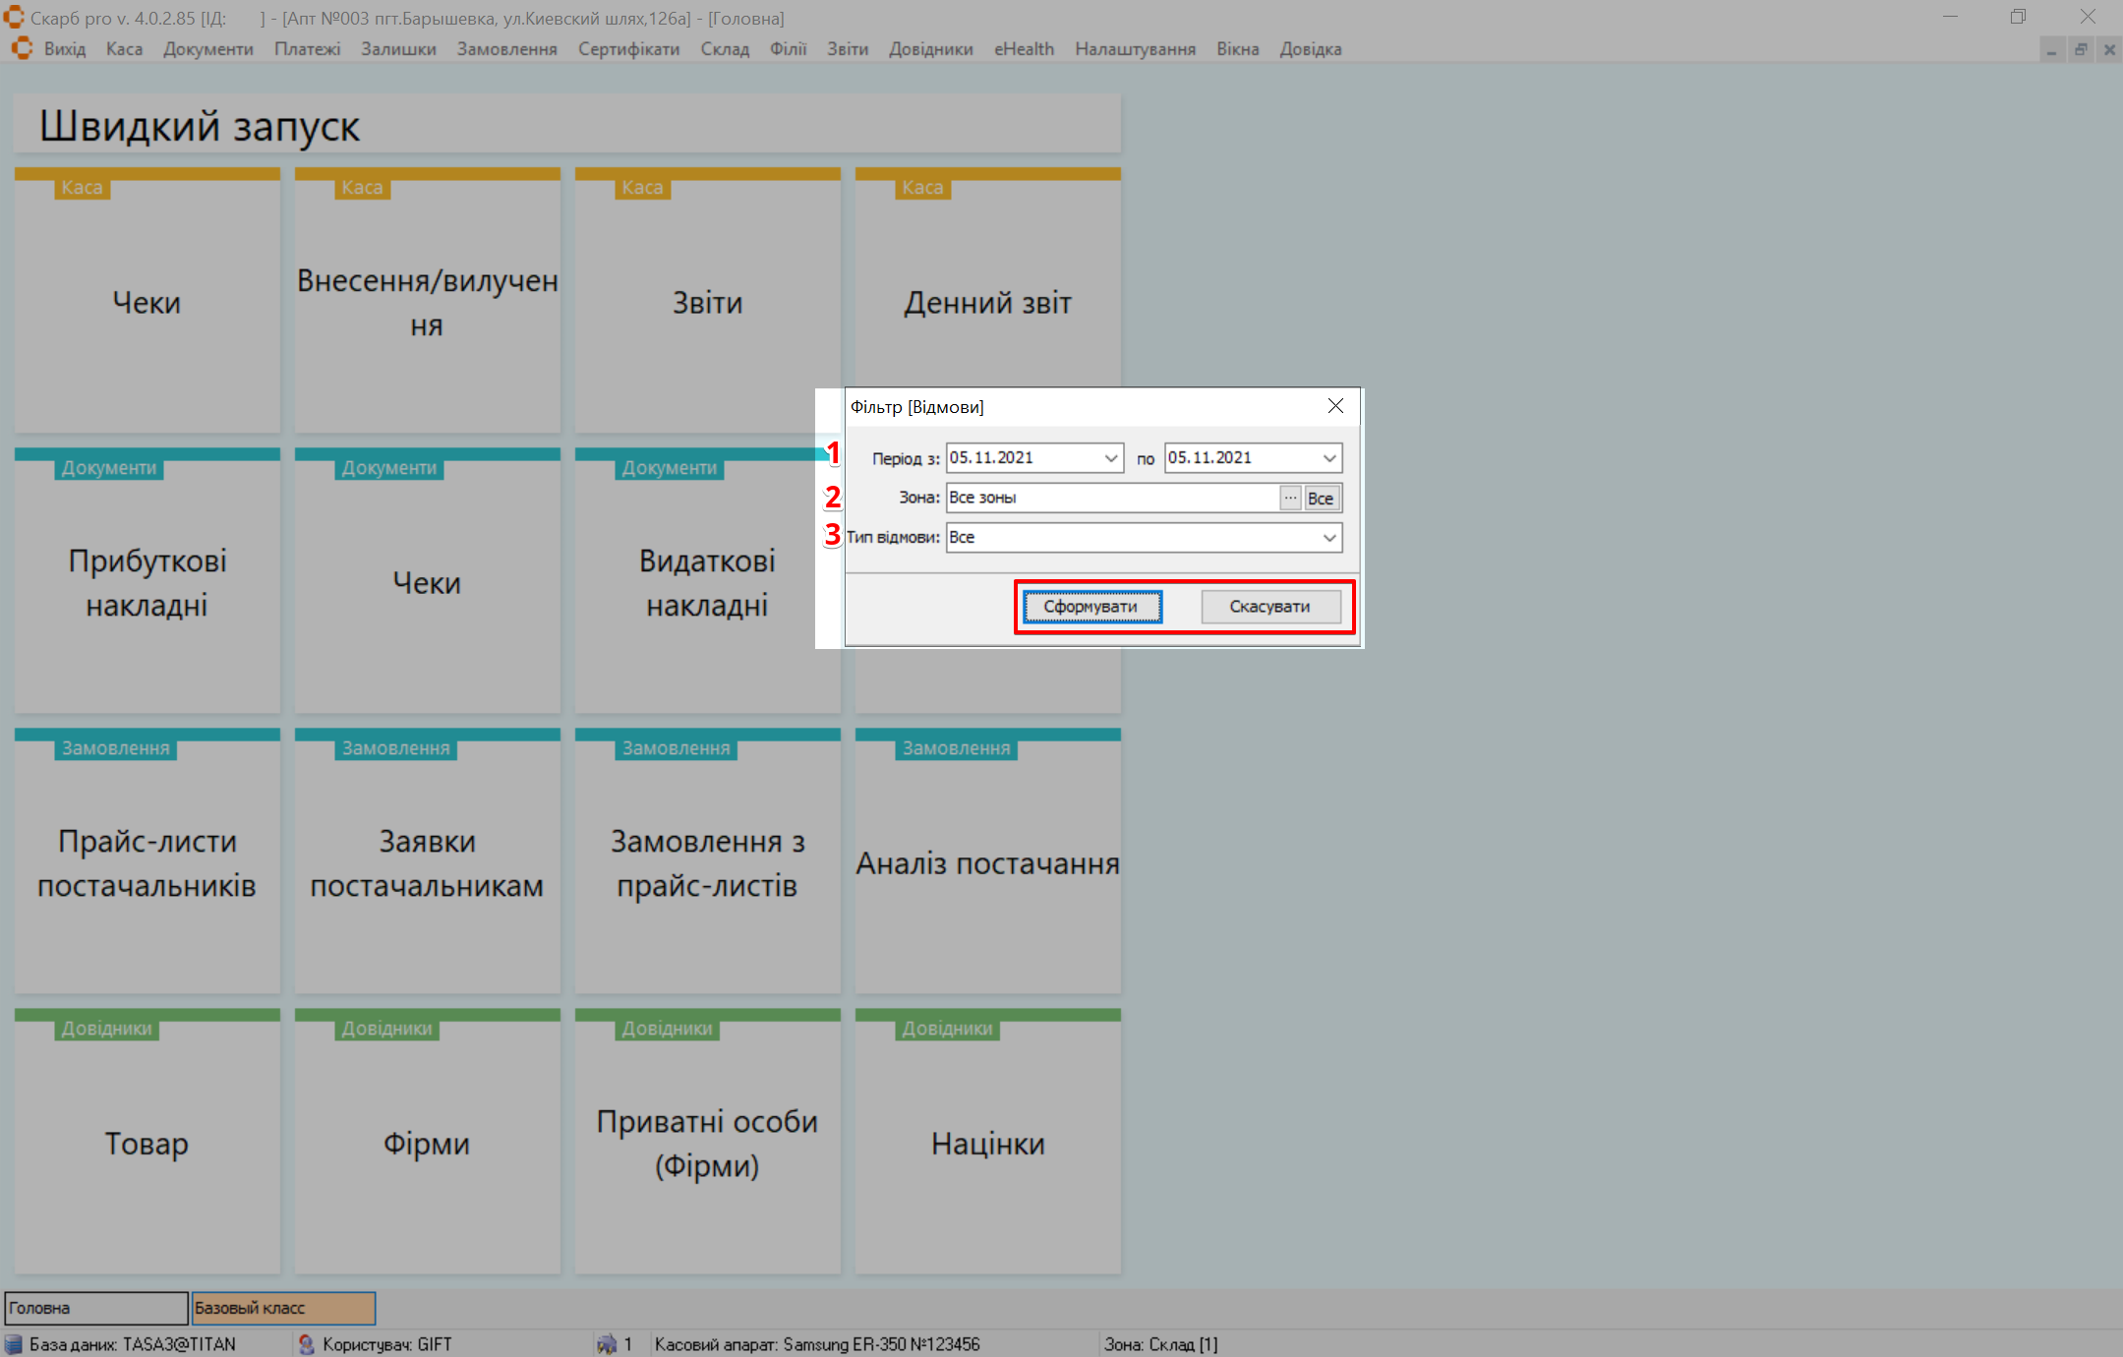Screen dimensions: 2123x1357
Task: Minimize the inner MDI child window
Action: coord(2052,49)
